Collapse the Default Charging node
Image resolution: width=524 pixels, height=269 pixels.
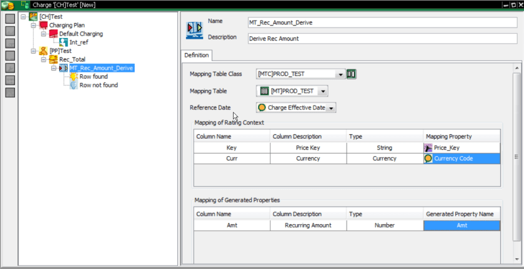pos(43,34)
